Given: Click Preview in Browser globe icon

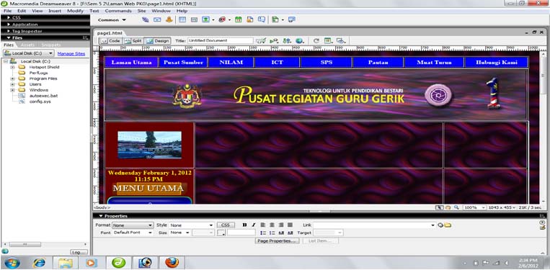Looking at the screenshot, I should [299, 41].
